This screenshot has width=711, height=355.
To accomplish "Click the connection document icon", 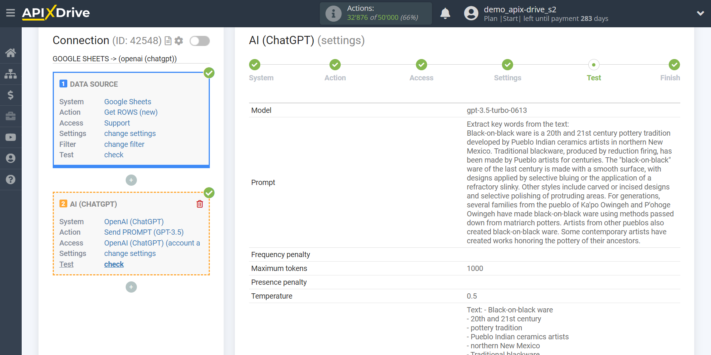I will tap(168, 41).
